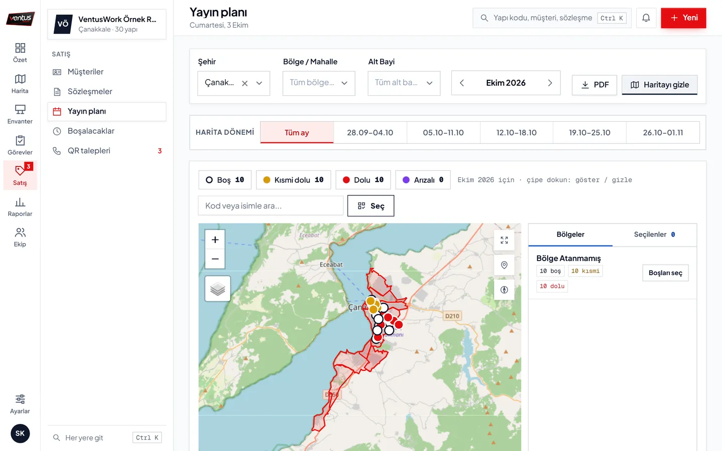Expand the map to fullscreen
722x451 pixels.
pos(504,241)
